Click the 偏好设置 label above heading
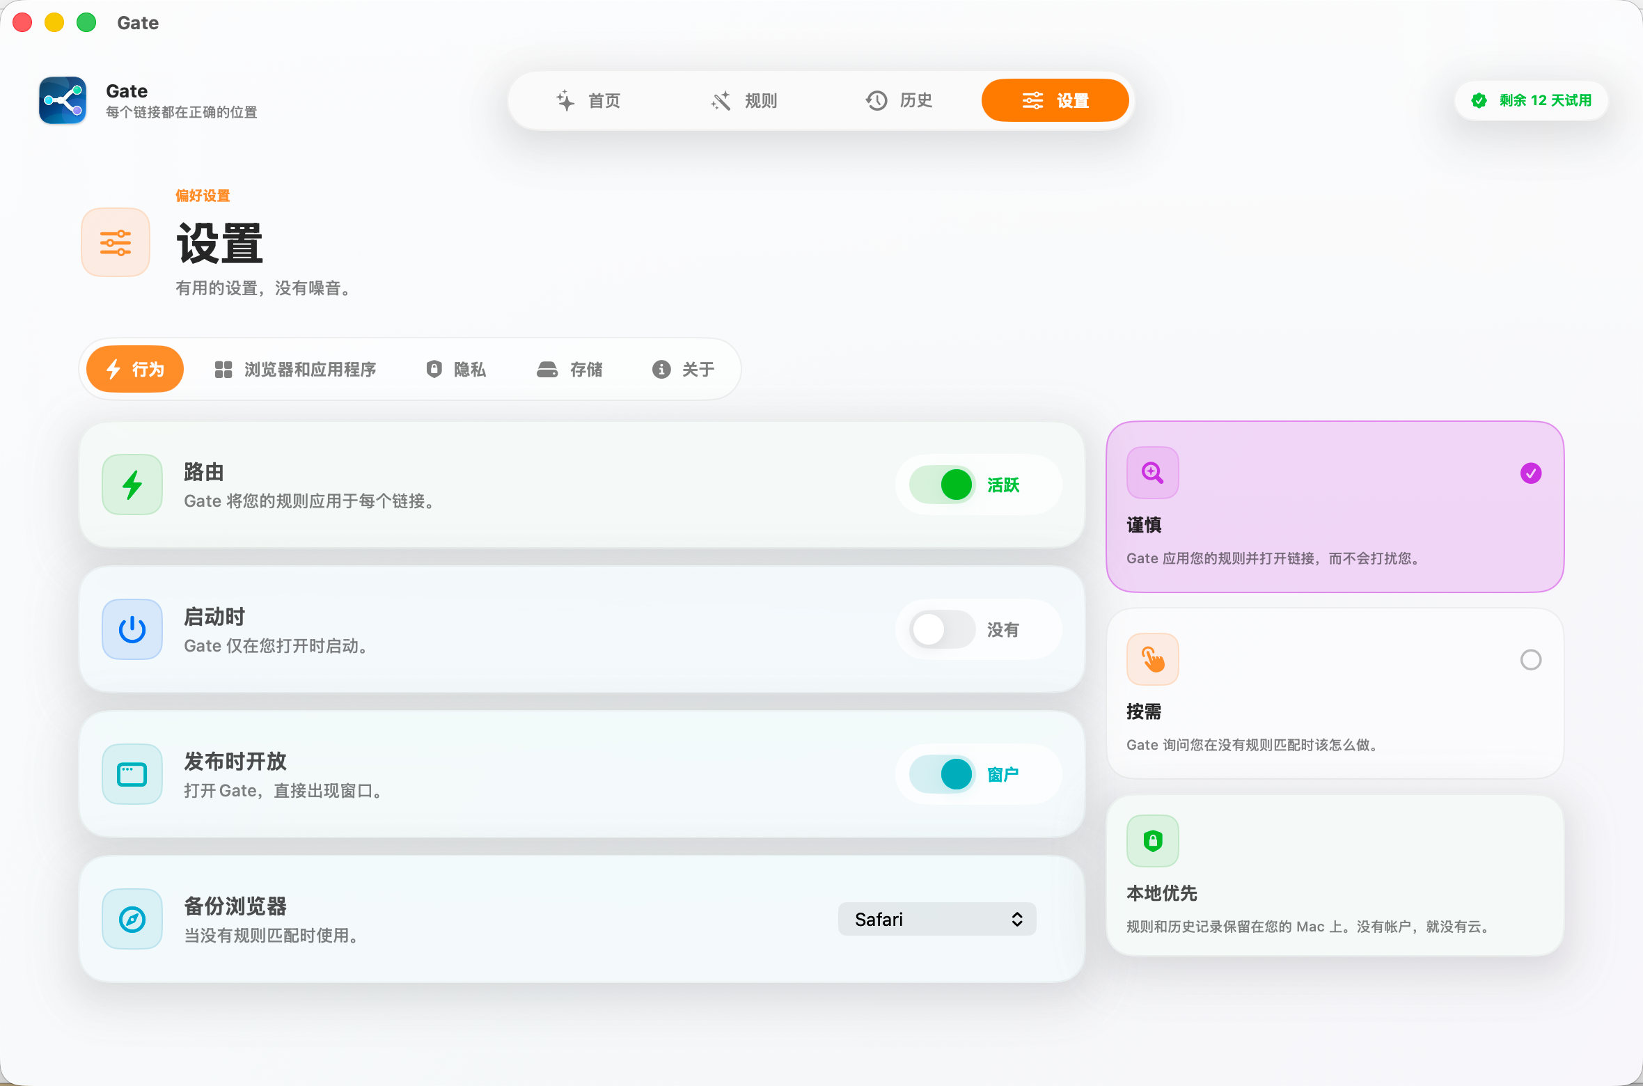The width and height of the screenshot is (1643, 1086). (x=203, y=196)
